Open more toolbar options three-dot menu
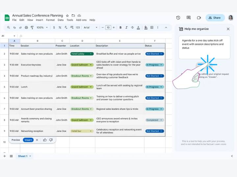The width and height of the screenshot is (237, 177). [158, 28]
